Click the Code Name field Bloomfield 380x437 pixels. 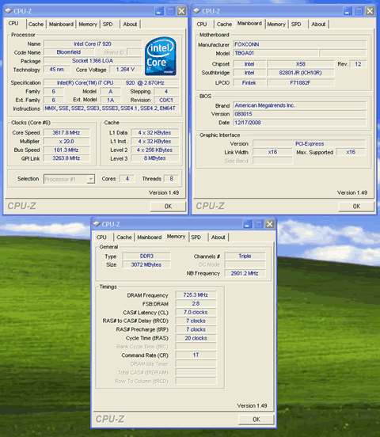69,52
